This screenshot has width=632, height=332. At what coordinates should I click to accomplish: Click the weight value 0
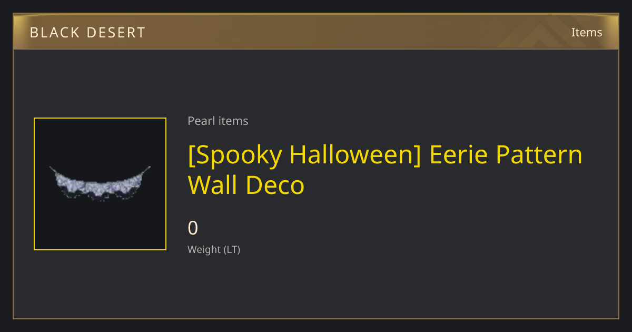tap(193, 228)
